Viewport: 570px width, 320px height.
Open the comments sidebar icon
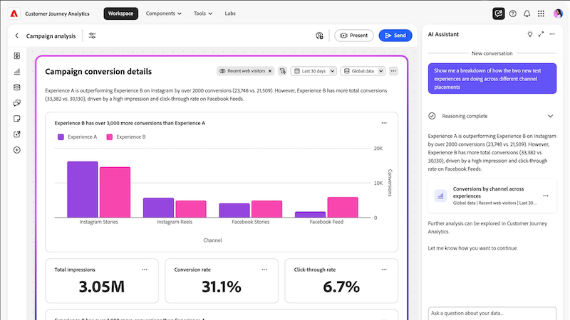coord(16,103)
